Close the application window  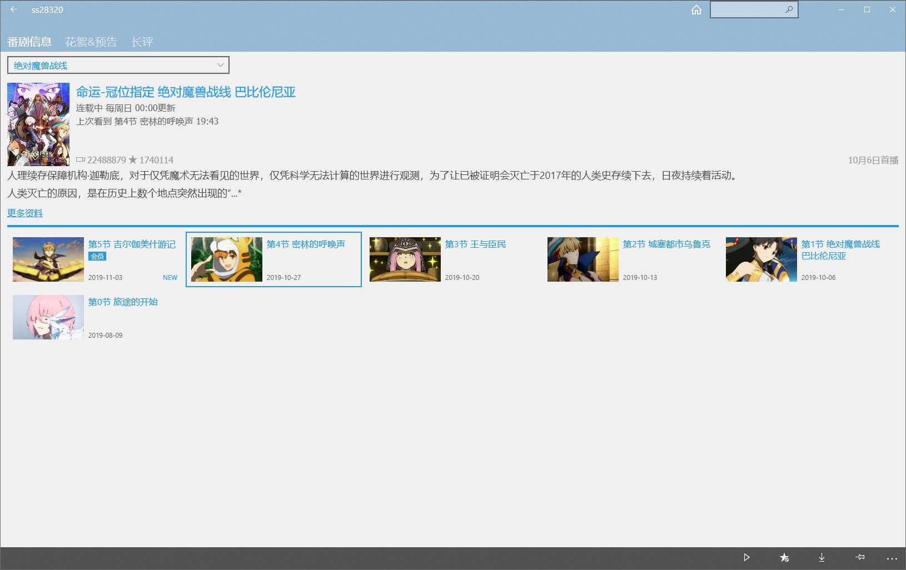893,9
